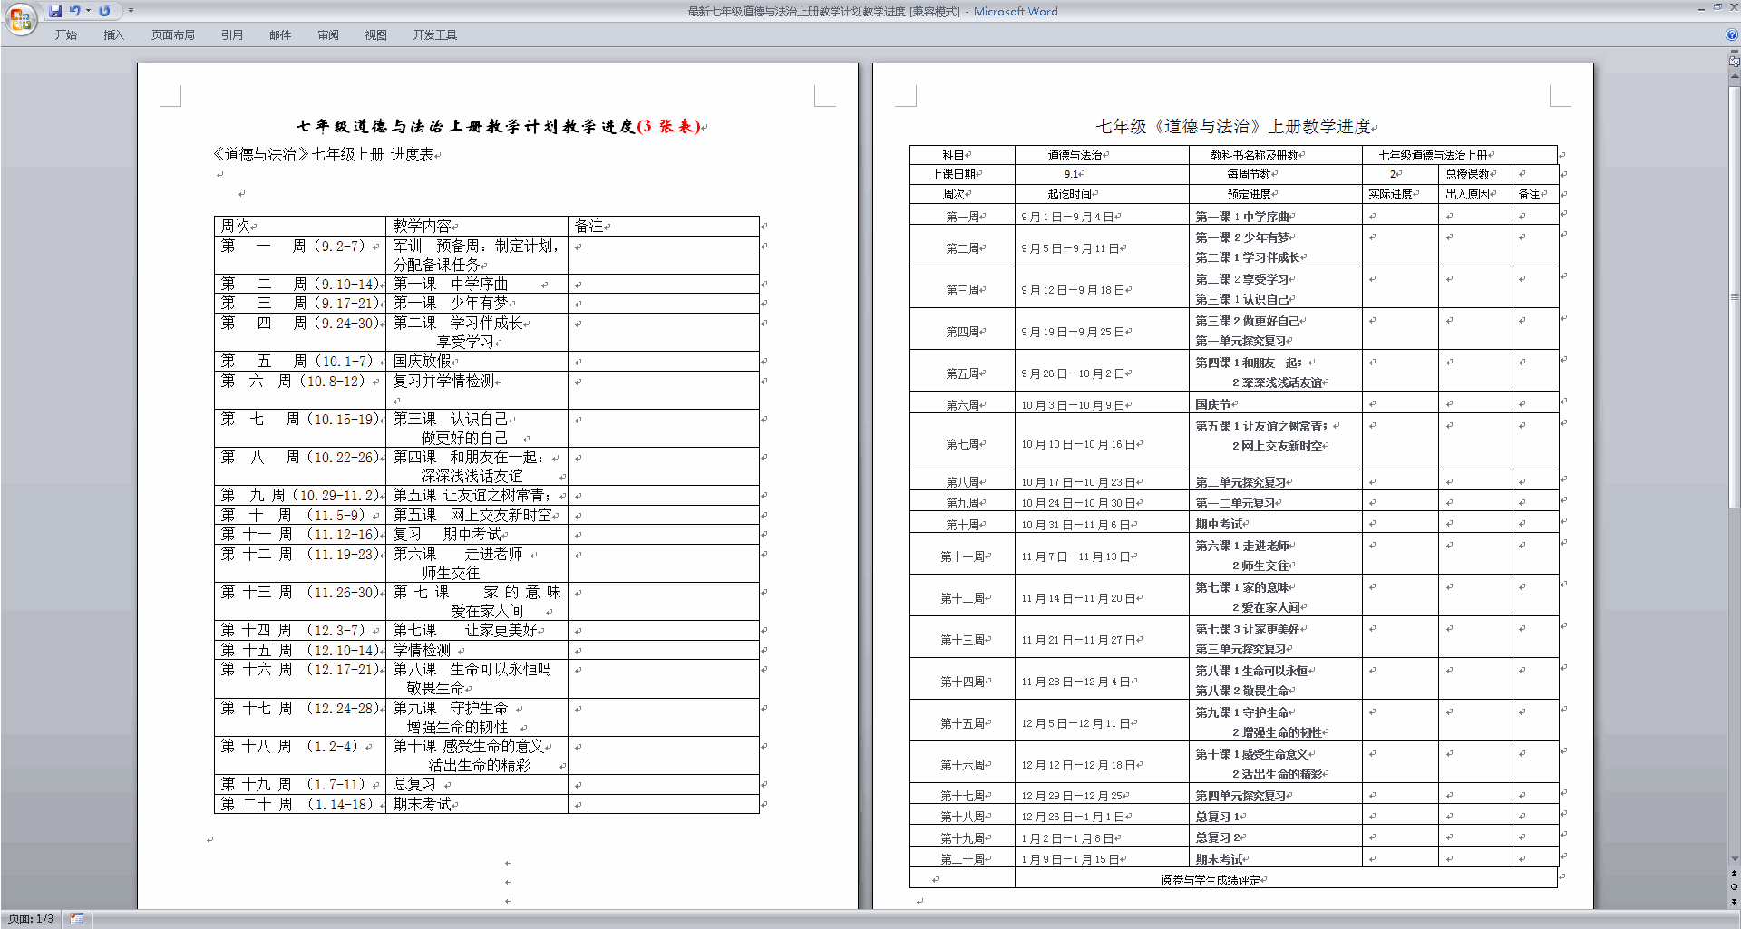This screenshot has height=929, width=1741.
Task: Click the cell 第 五 周 (10.1-7)
Action: (x=300, y=362)
